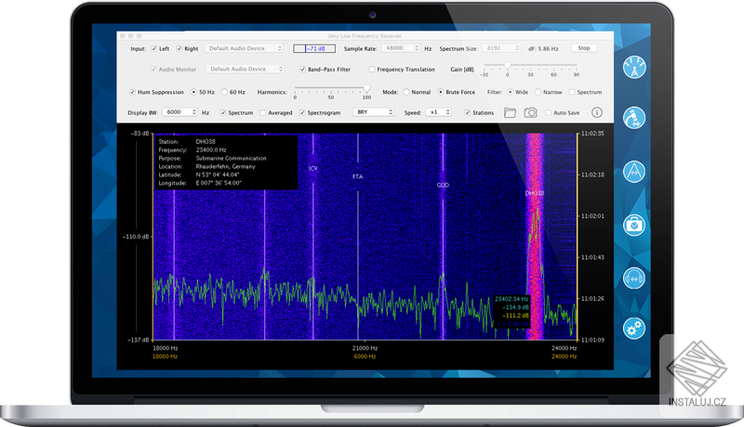This screenshot has height=427, width=744.
Task: Click the 23400.0 Hz frequency value
Action: point(211,150)
